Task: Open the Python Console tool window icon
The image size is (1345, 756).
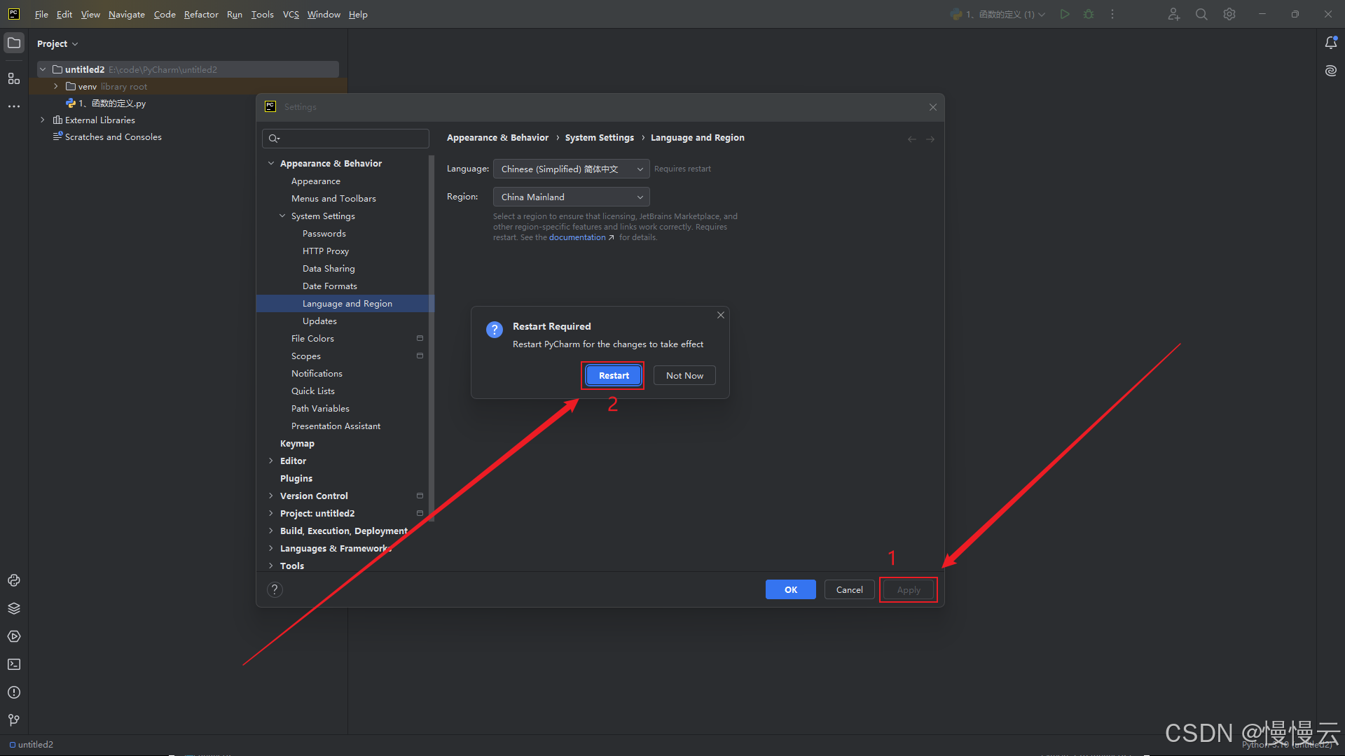Action: point(14,580)
